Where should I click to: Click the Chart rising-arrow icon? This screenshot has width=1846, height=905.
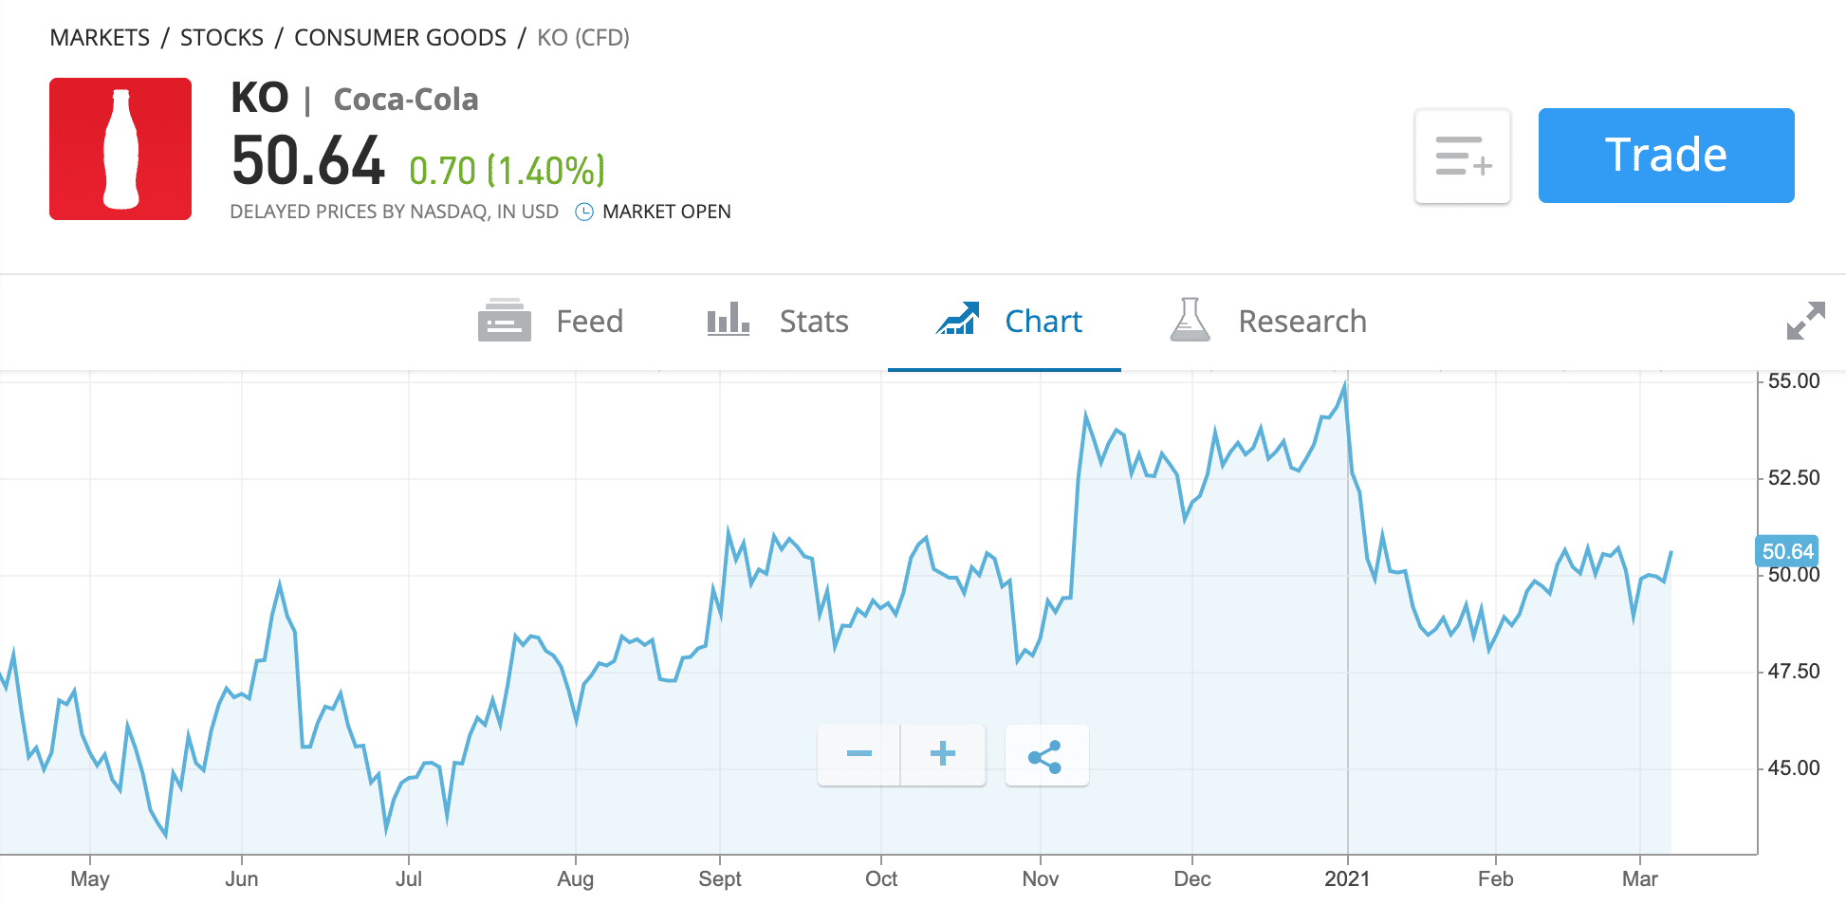[957, 319]
